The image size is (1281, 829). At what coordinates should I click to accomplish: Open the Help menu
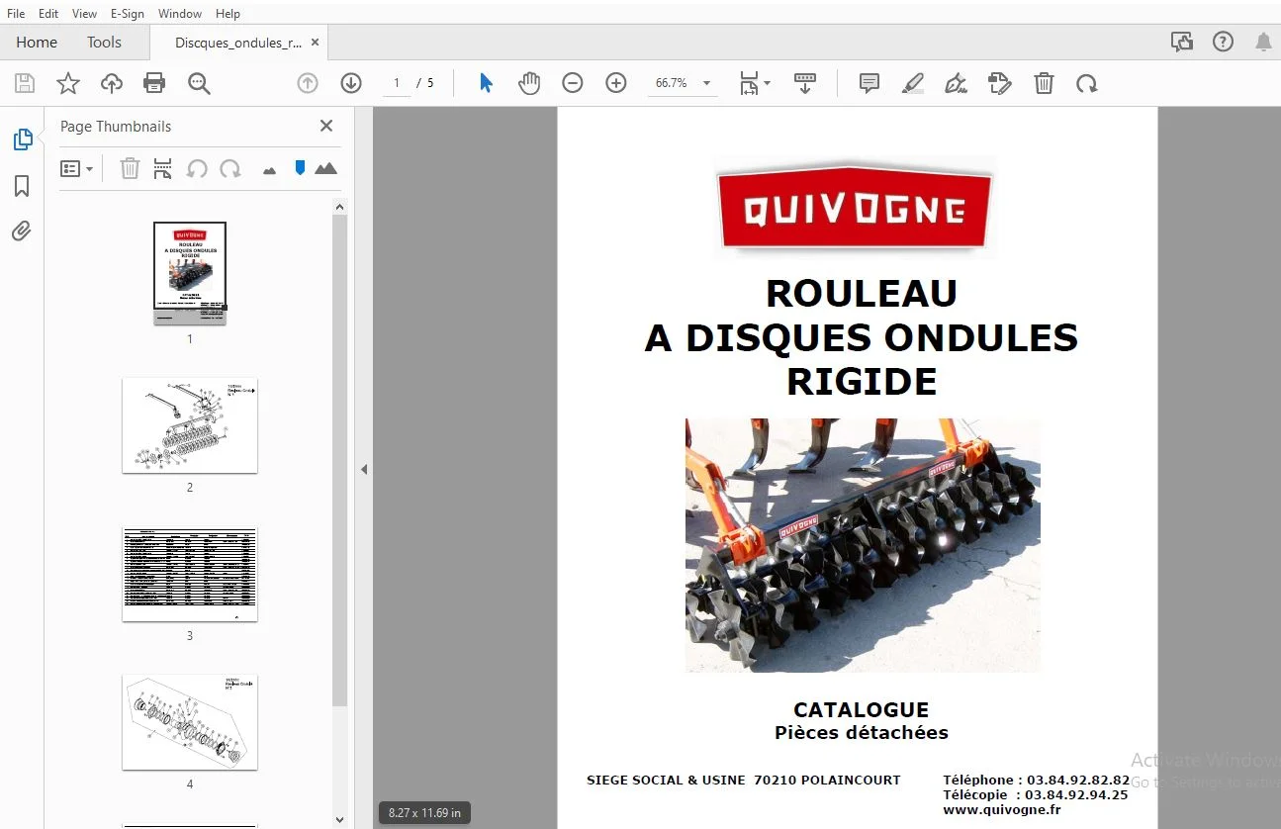(229, 14)
